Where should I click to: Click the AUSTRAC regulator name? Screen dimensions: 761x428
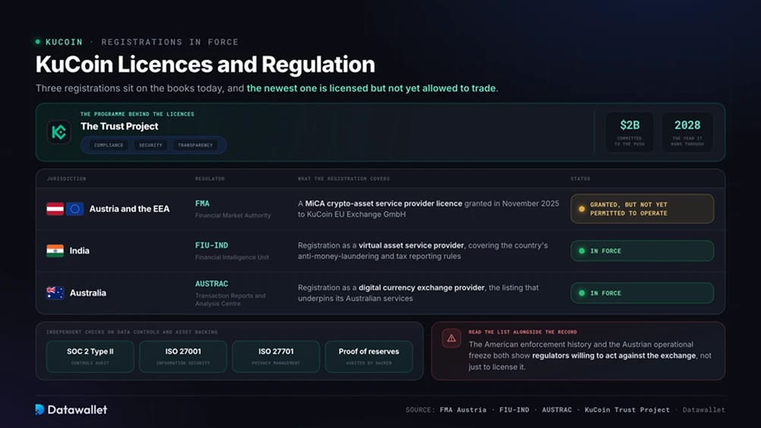[x=212, y=284]
